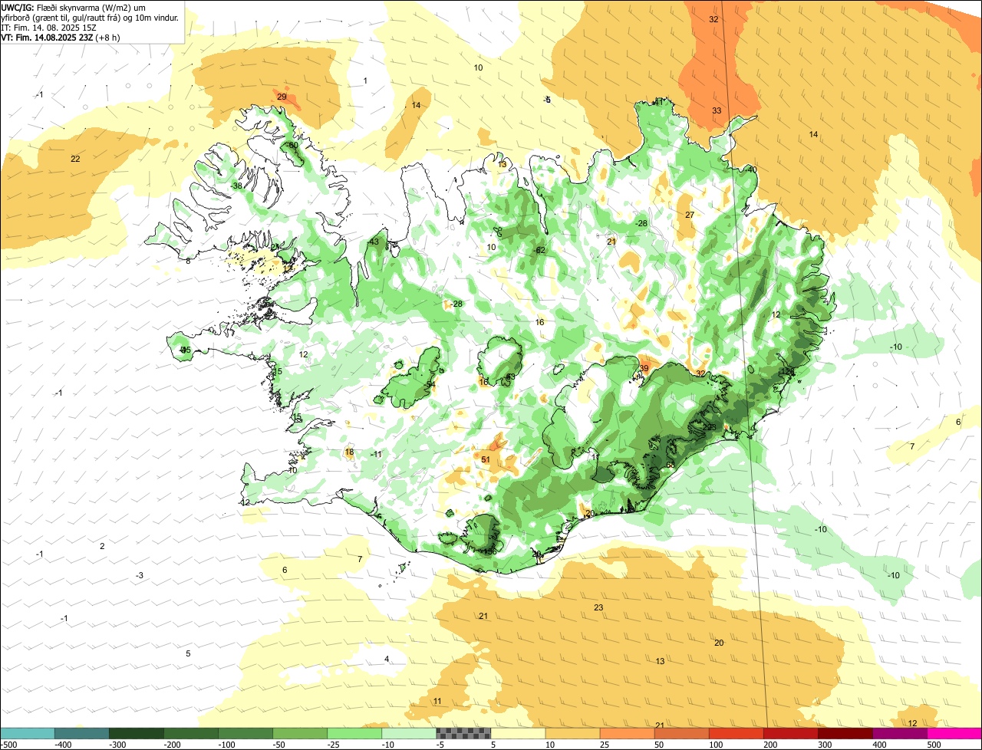Click the value 22 in the western orange area
Image resolution: width=982 pixels, height=750 pixels.
point(75,159)
